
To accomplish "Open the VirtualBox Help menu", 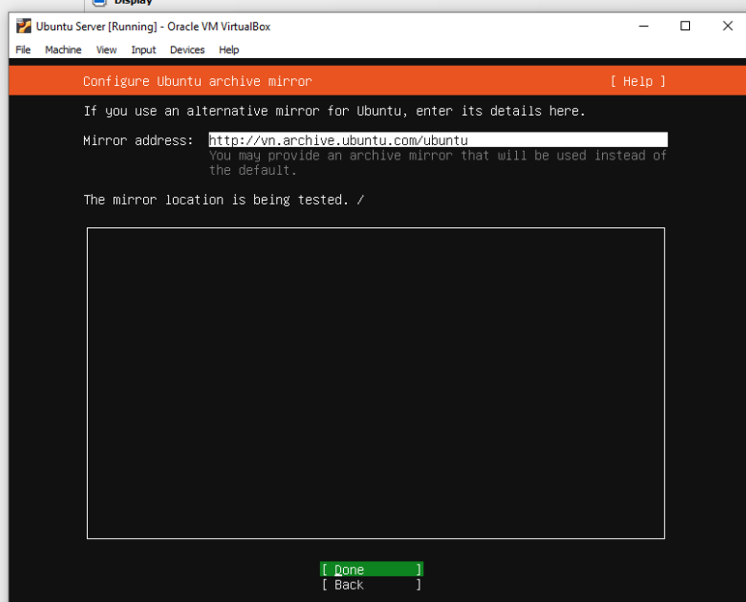I will [229, 49].
